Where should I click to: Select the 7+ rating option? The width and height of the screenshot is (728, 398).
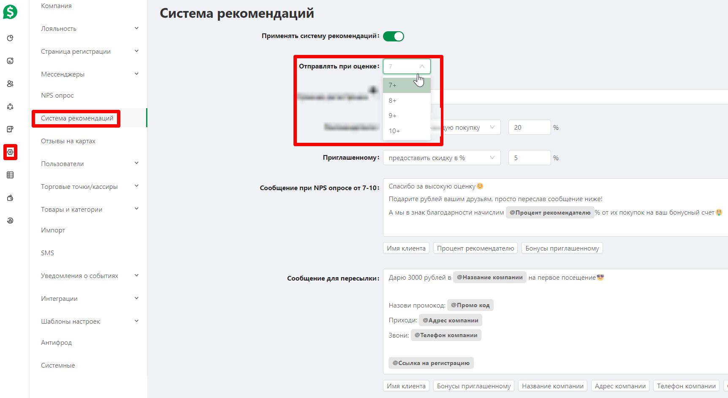coord(407,85)
